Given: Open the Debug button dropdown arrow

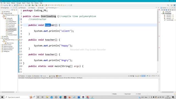Looking at the screenshot, I should [28, 5].
